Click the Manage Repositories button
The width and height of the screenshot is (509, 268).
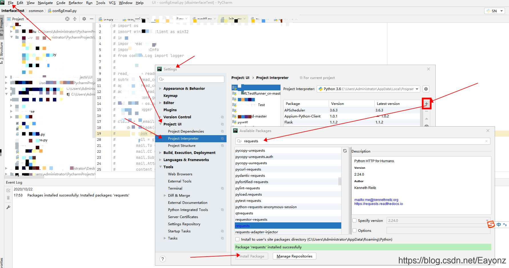(x=294, y=256)
